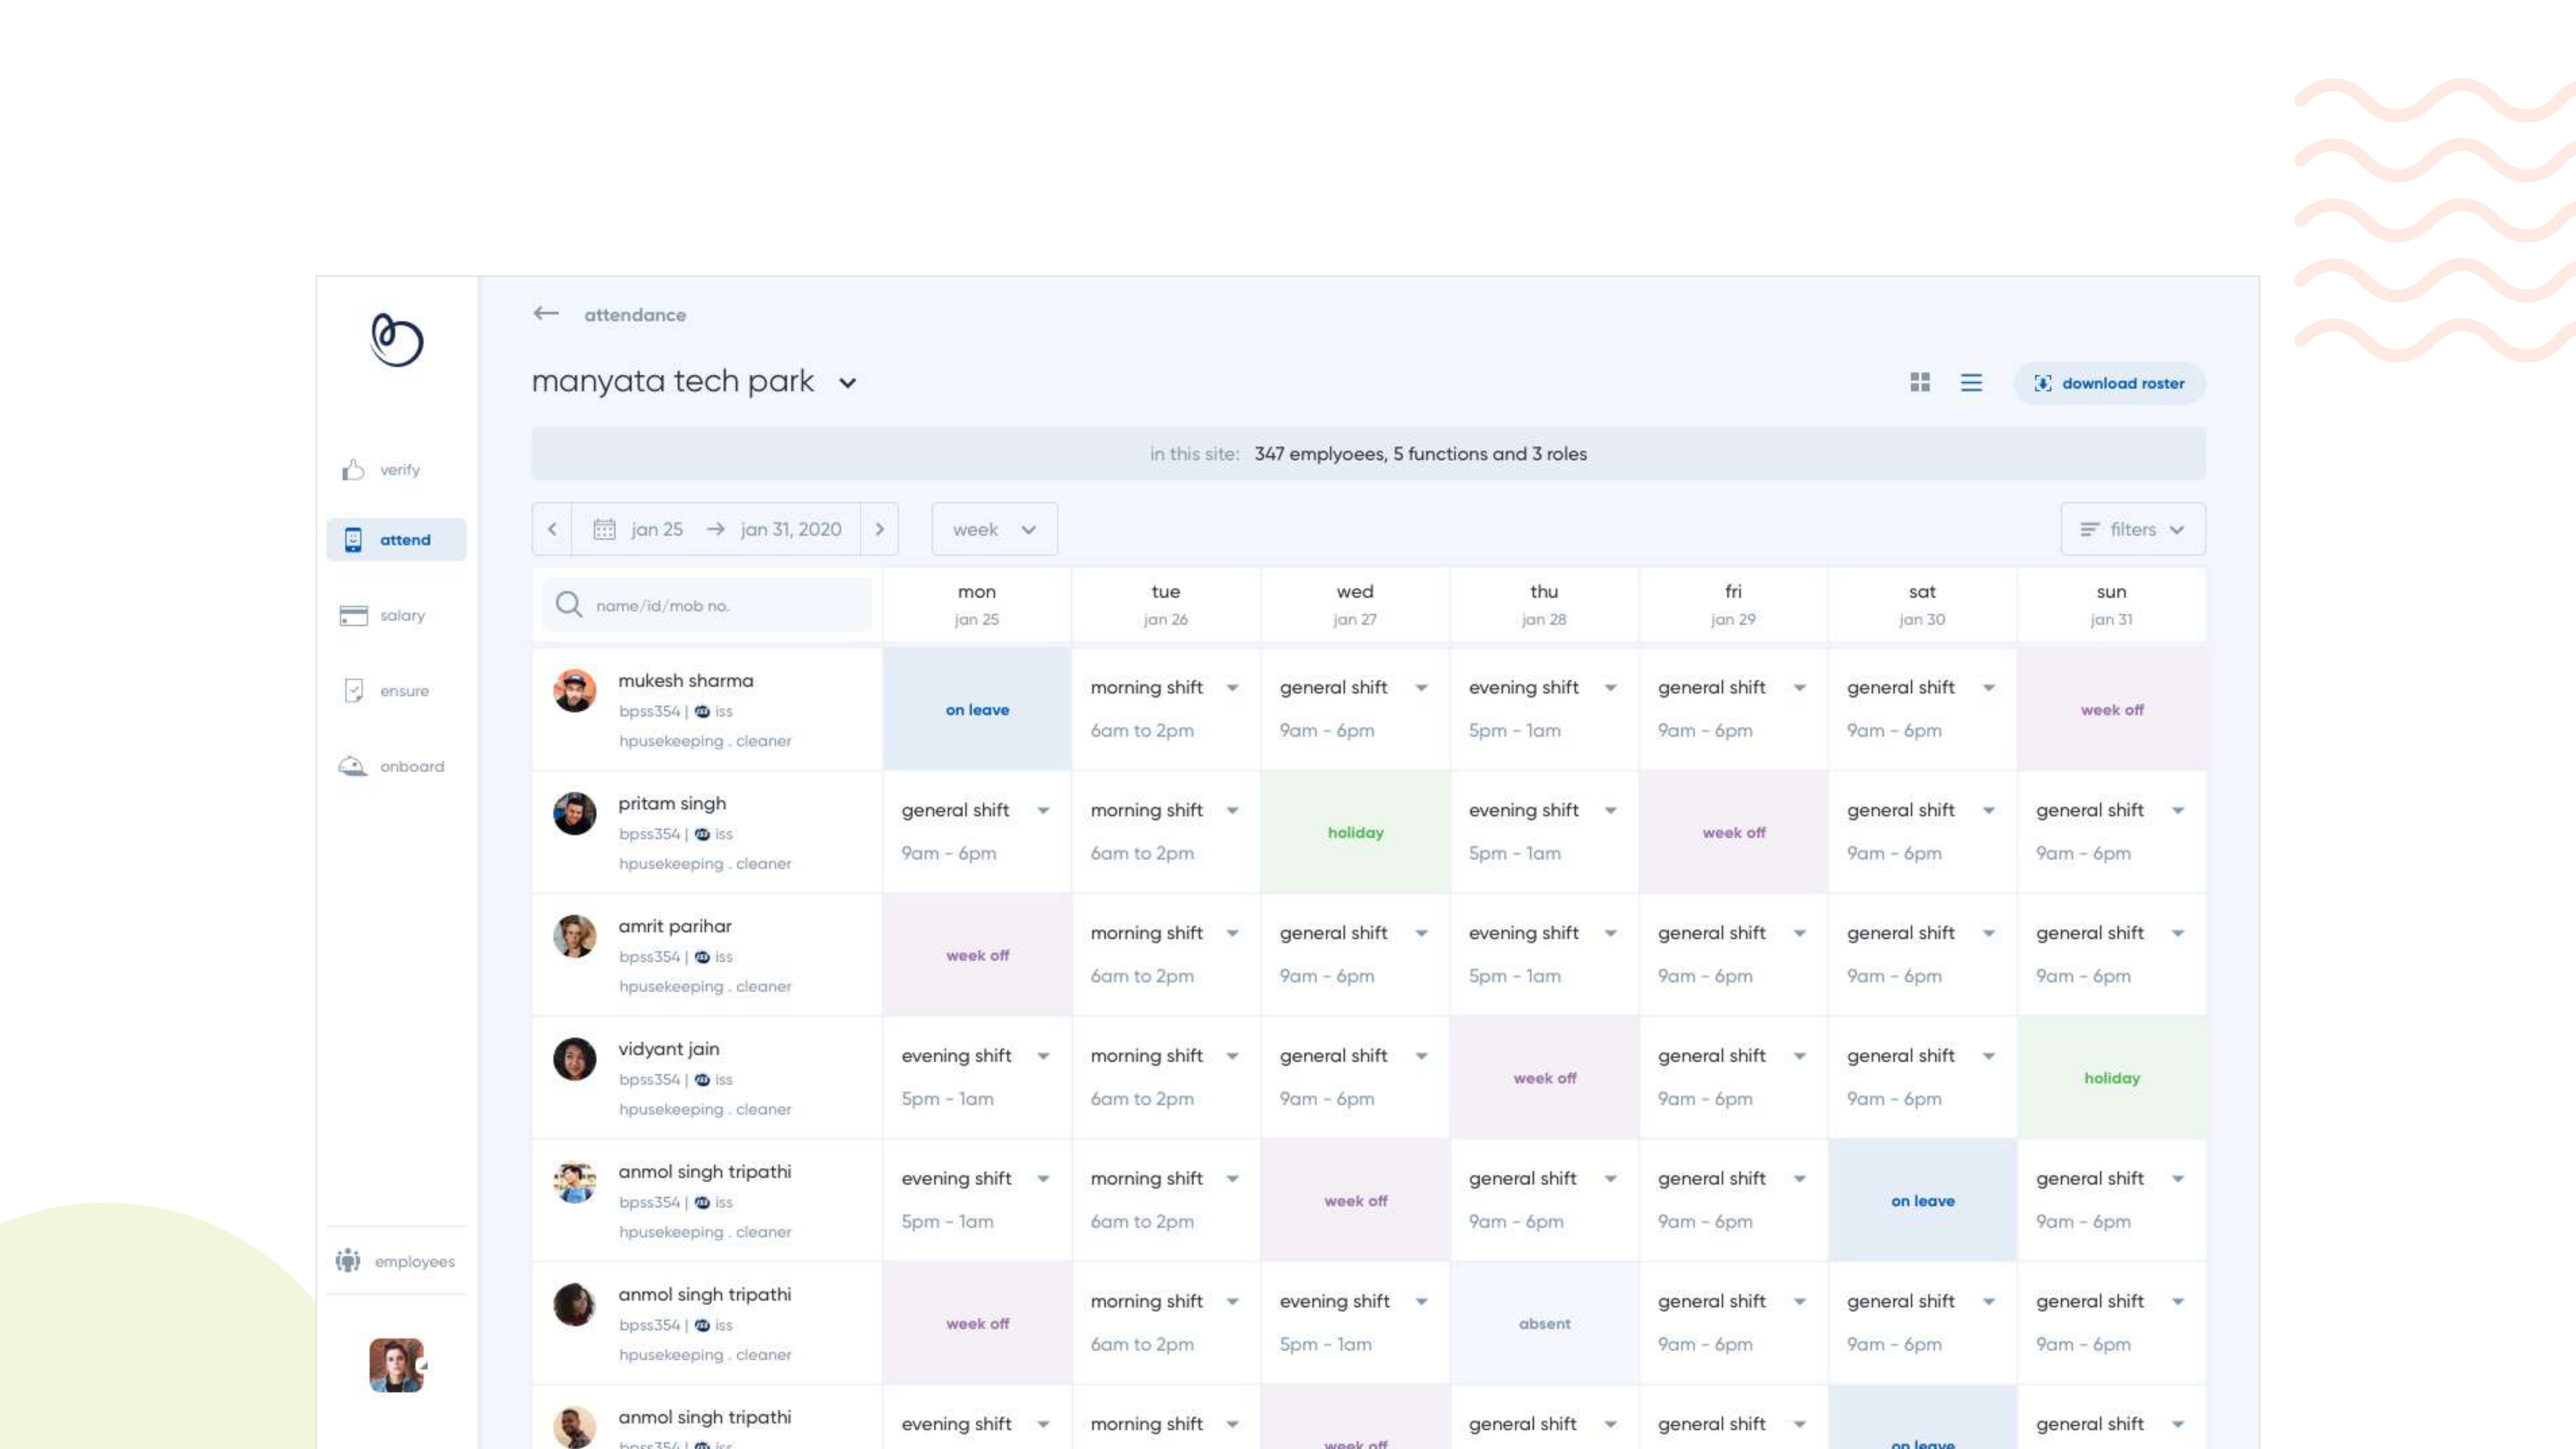
Task: Click mukesh sharma's sunday week off cell
Action: 2112,709
